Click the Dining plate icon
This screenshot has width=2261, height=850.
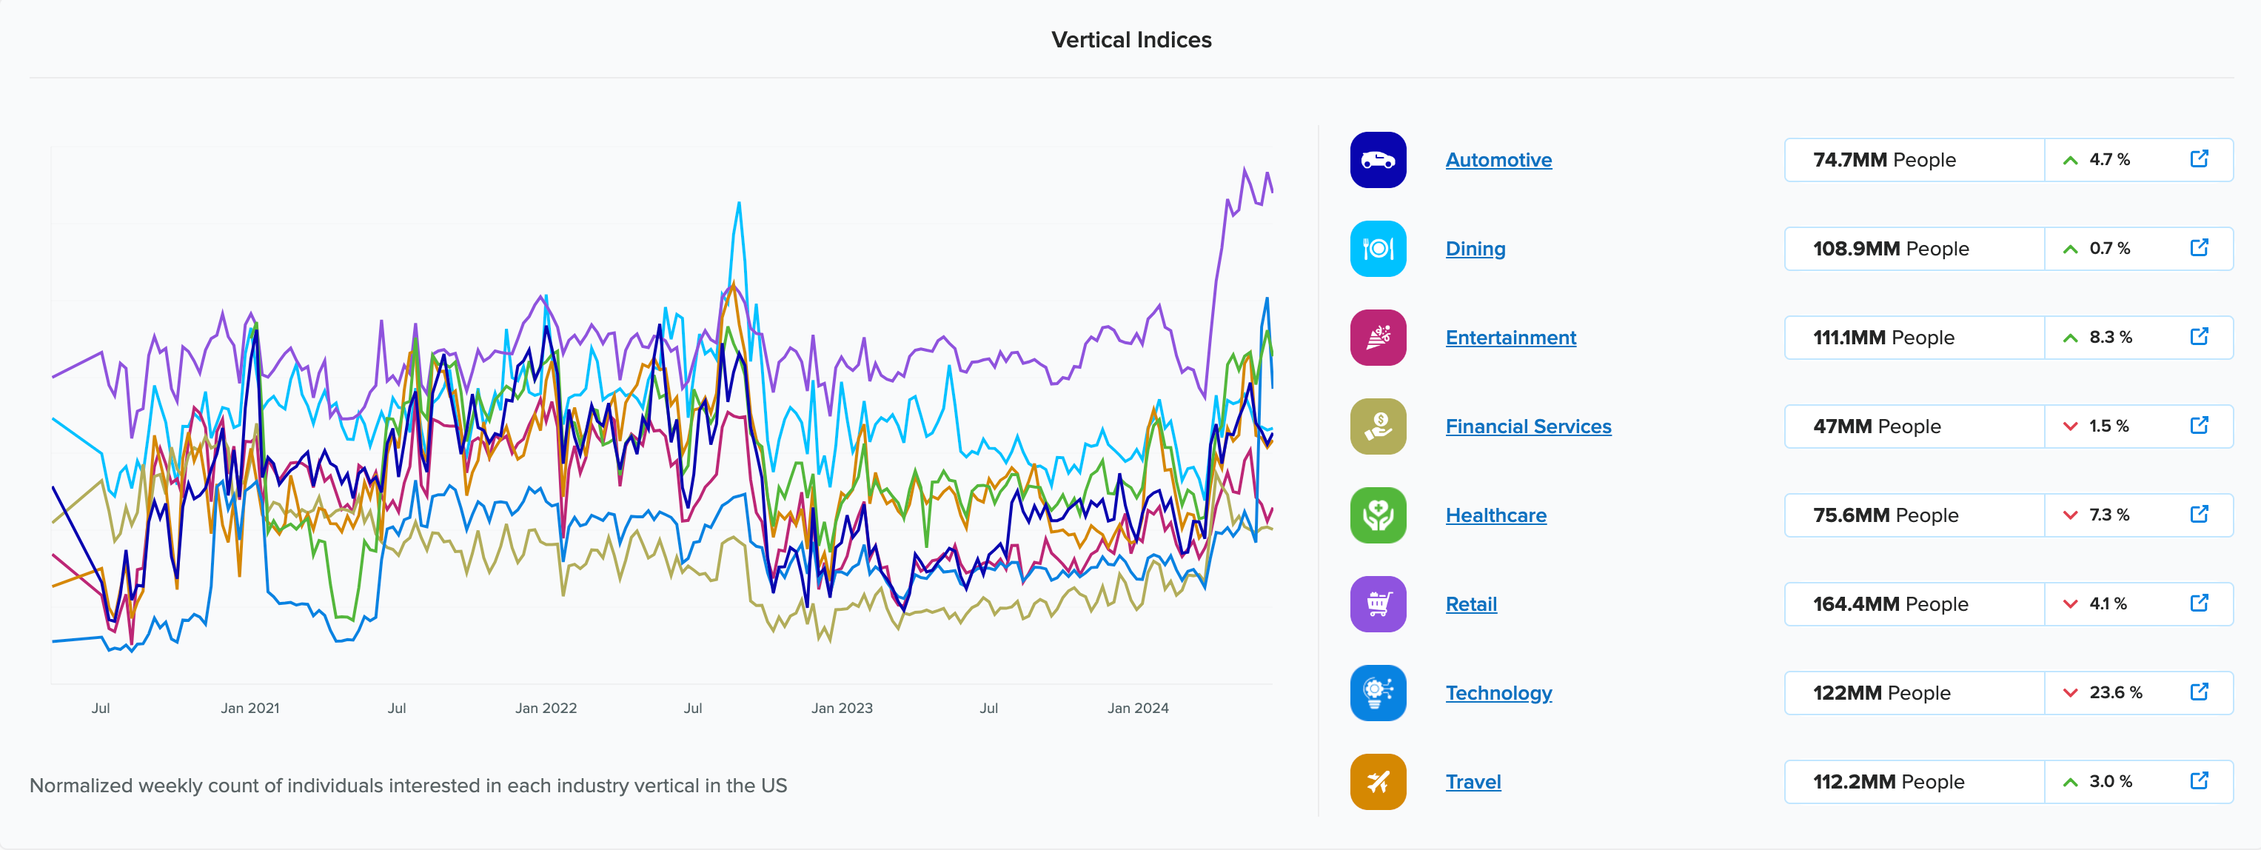point(1377,249)
